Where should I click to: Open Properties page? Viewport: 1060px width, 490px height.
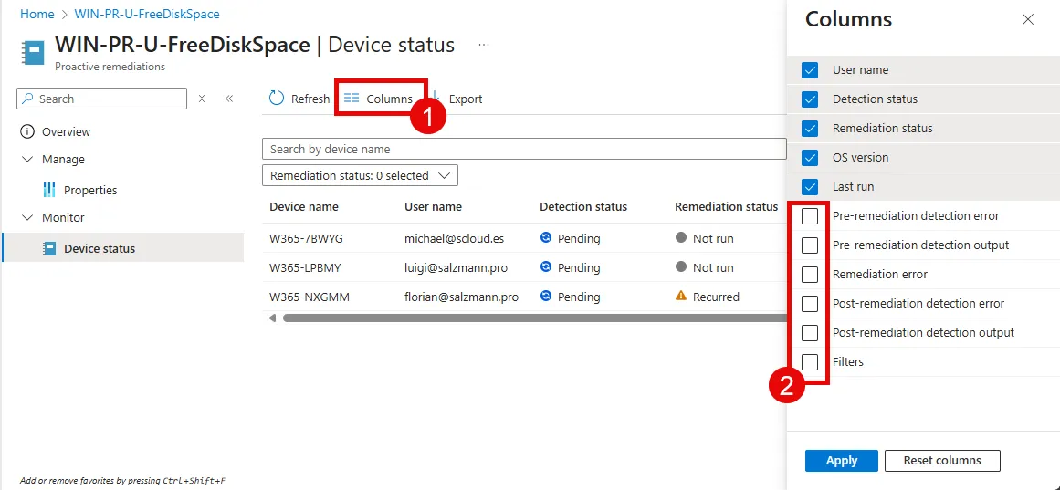click(90, 190)
